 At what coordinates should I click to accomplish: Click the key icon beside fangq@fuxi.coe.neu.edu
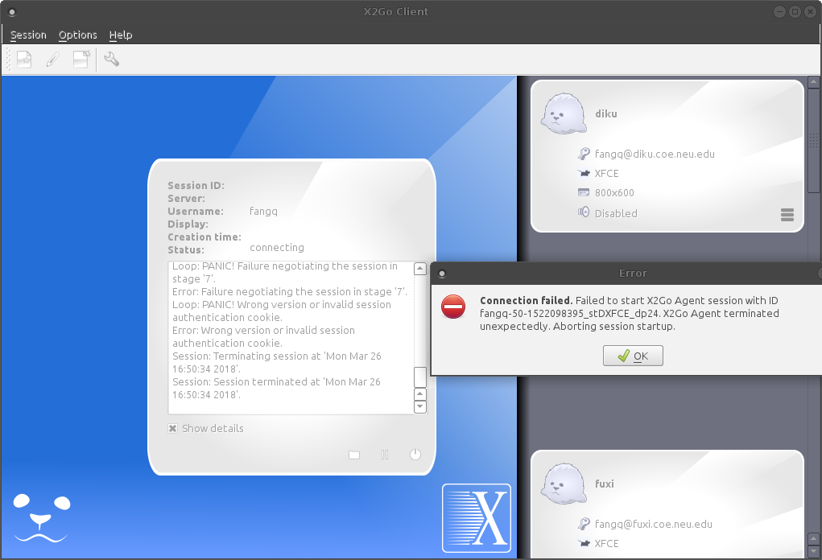coord(584,524)
